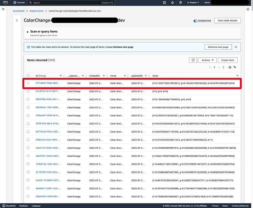Open CloudShell from the top bar icon

[164, 3]
